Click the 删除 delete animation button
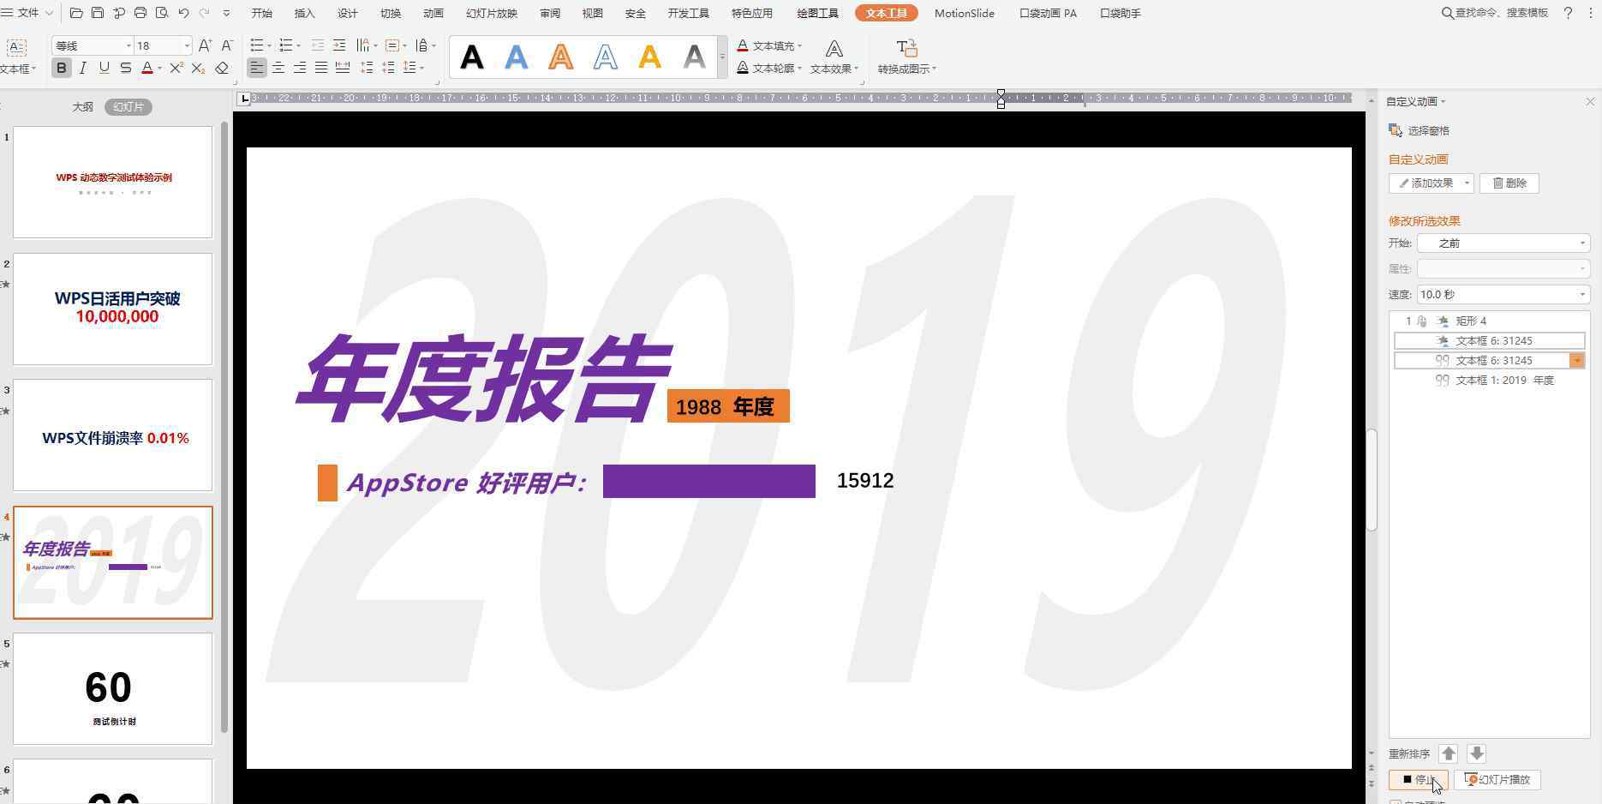This screenshot has width=1602, height=804. pyautogui.click(x=1509, y=183)
